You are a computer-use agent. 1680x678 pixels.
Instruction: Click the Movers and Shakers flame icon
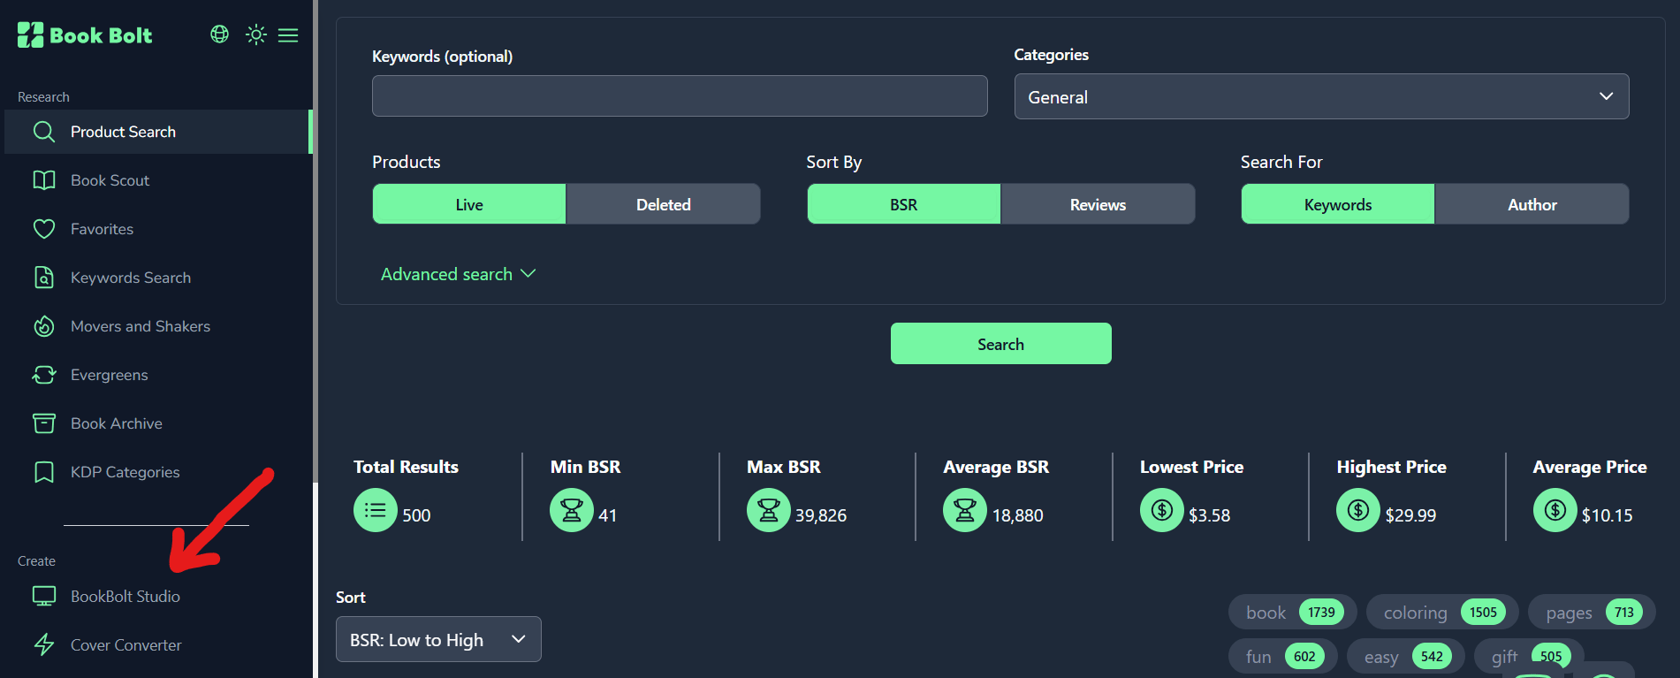[x=44, y=326]
